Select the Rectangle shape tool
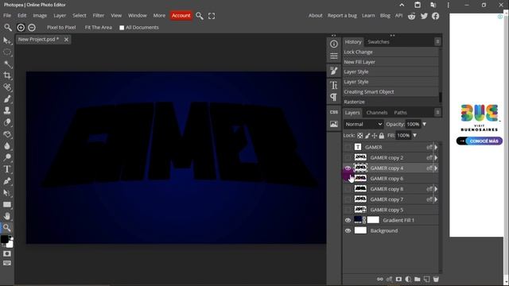The image size is (509, 286). (x=7, y=204)
